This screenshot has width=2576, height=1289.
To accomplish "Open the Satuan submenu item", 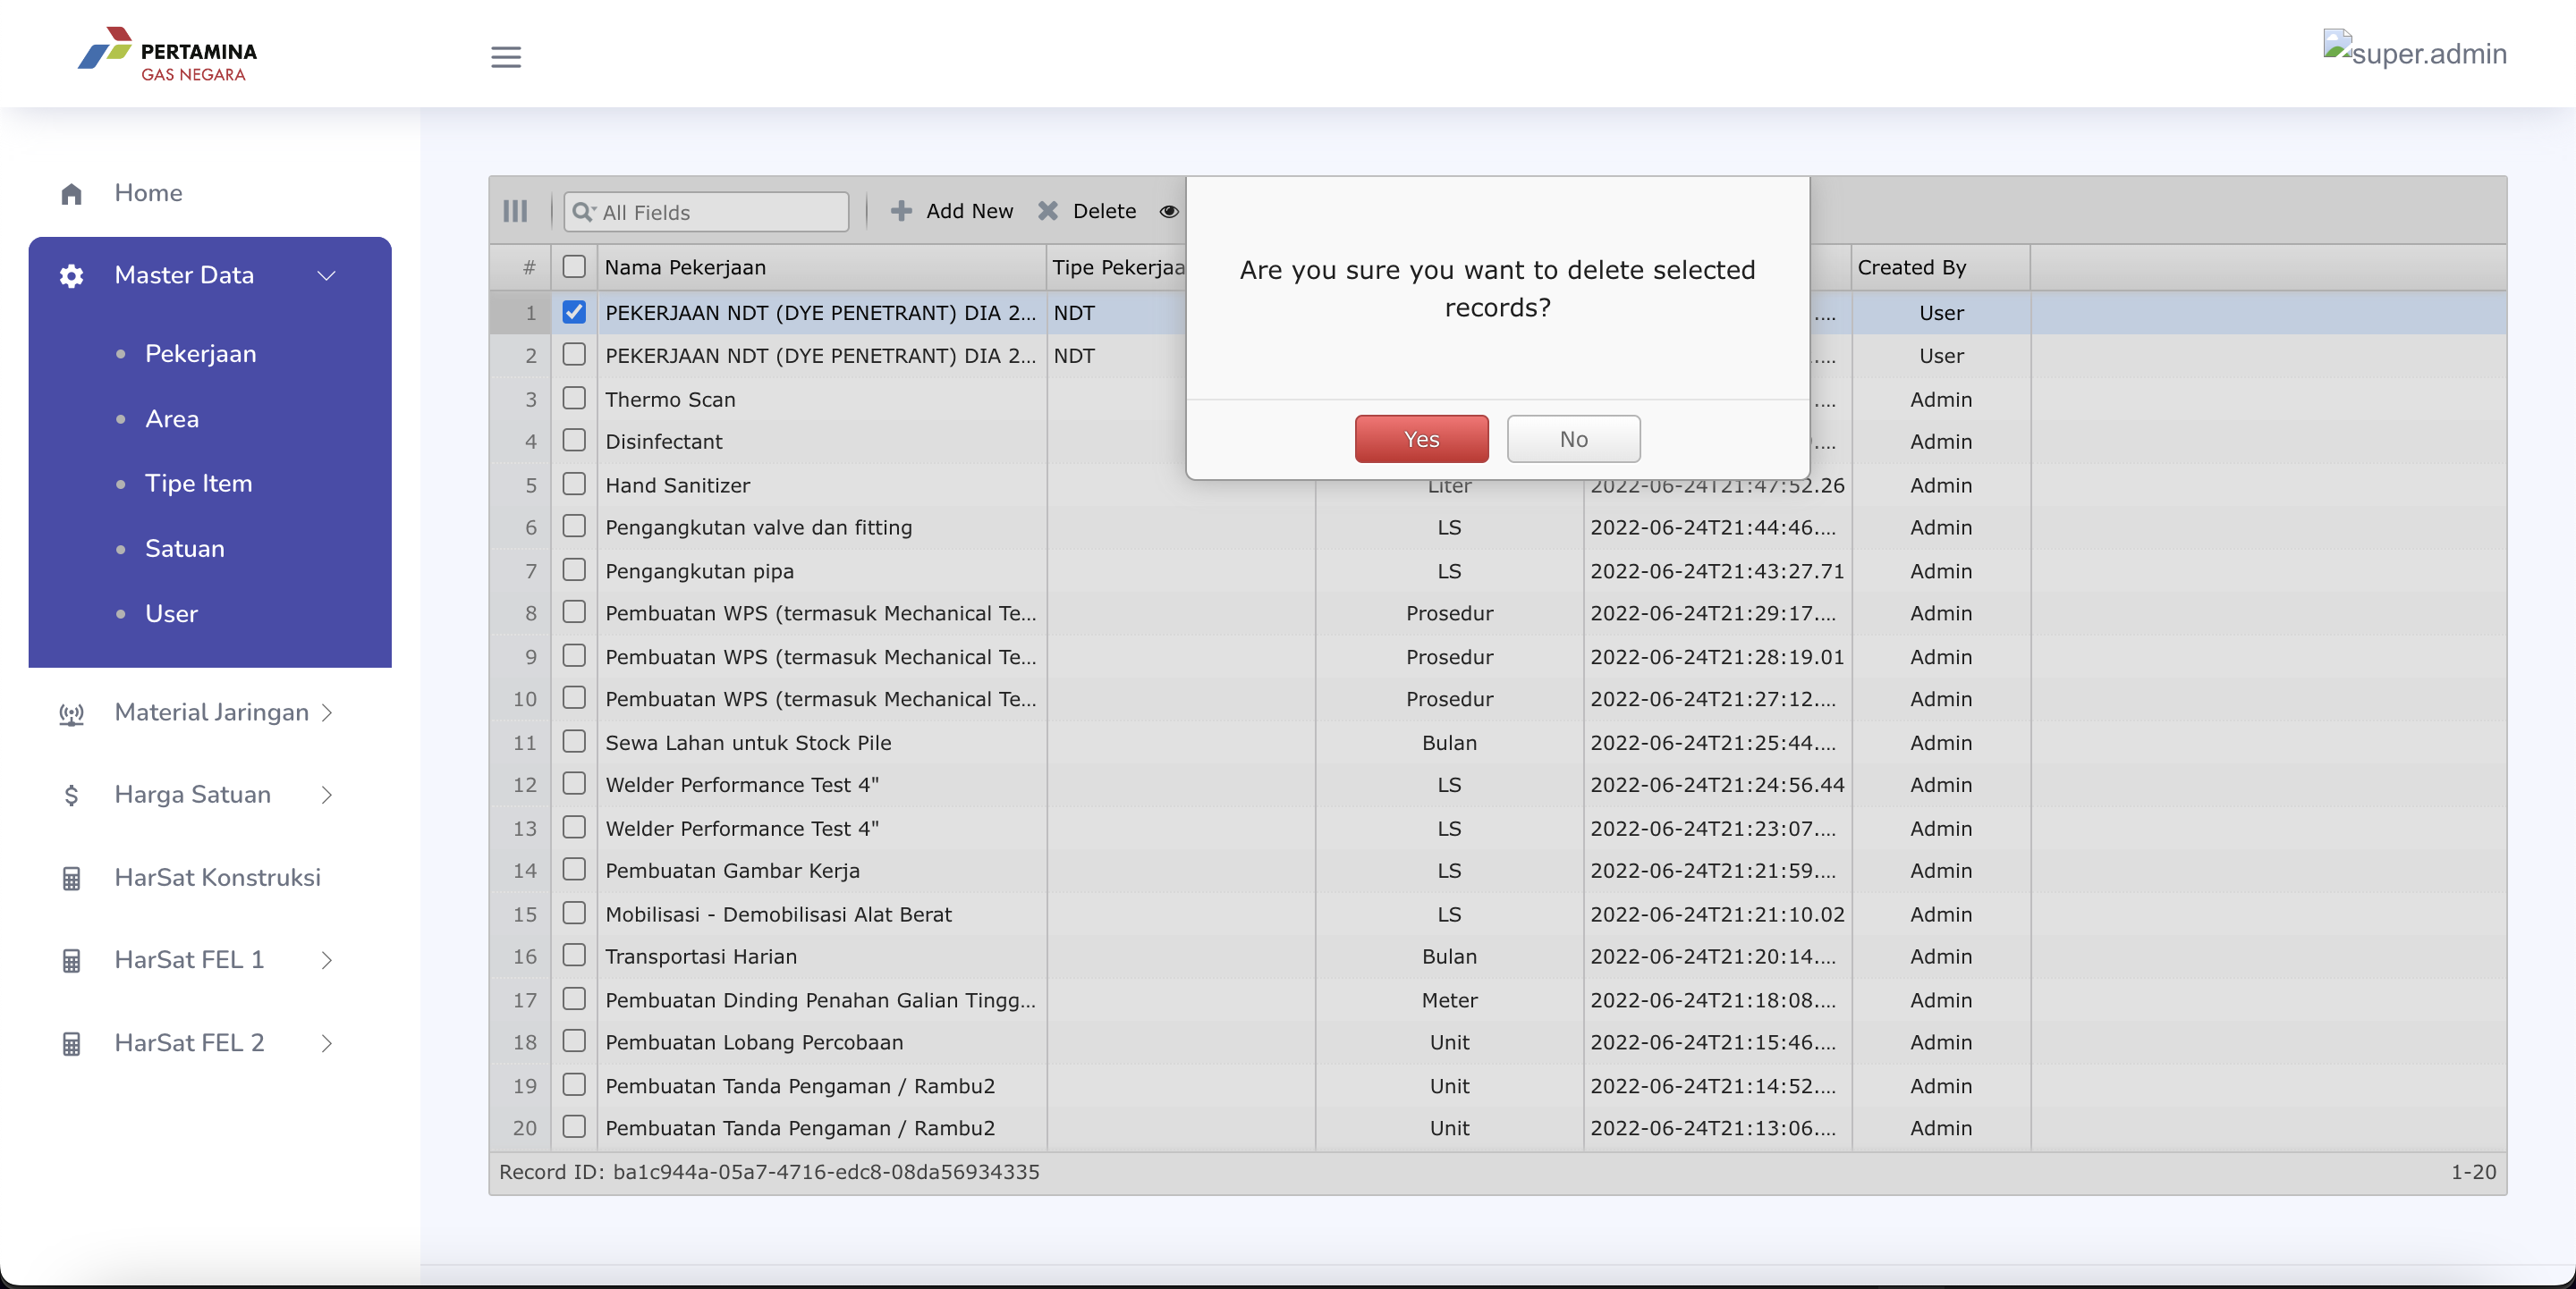I will [x=184, y=549].
